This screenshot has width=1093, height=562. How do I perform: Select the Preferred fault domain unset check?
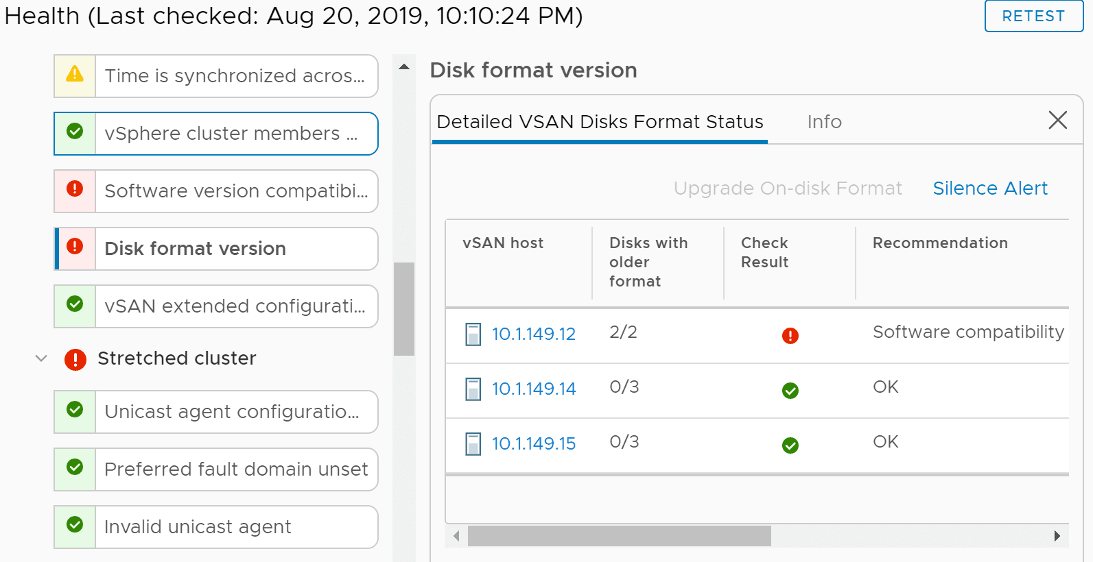point(235,469)
